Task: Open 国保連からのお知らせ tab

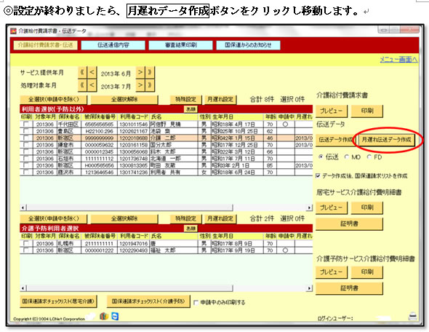Action: click(x=248, y=45)
